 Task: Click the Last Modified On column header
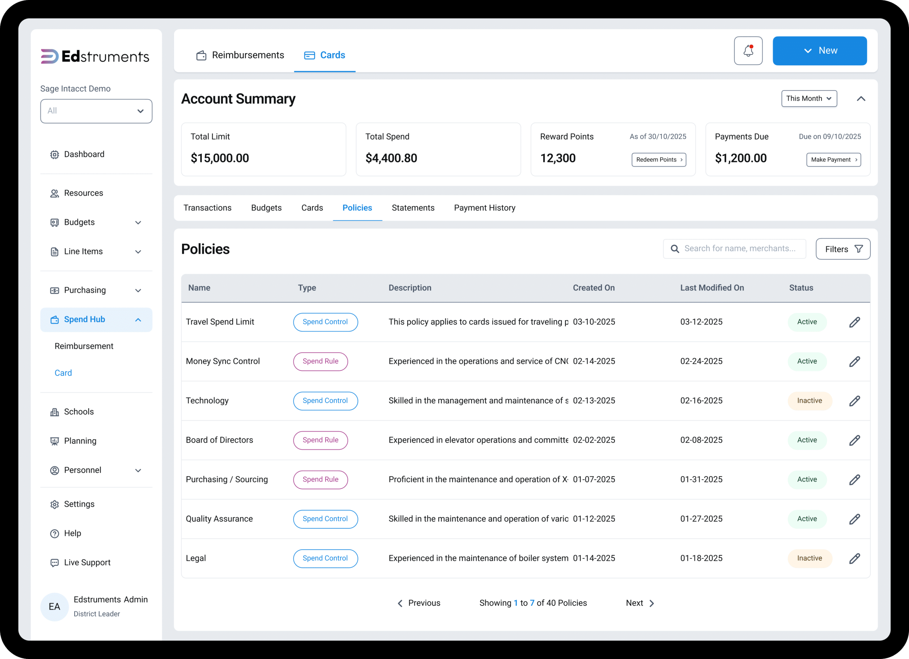(712, 288)
